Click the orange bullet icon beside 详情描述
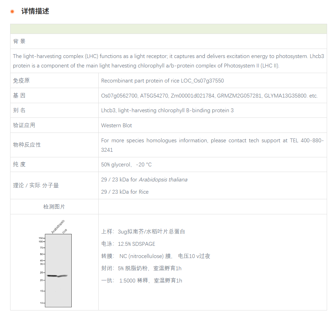This screenshot has width=332, height=315. coord(12,11)
